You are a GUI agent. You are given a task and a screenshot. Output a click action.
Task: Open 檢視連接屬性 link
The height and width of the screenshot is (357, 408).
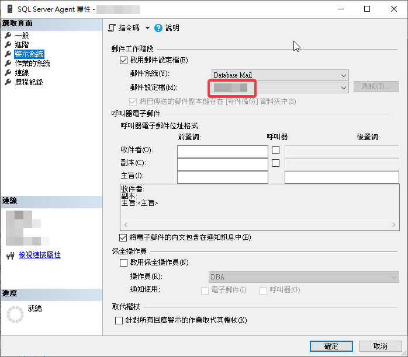(x=39, y=255)
